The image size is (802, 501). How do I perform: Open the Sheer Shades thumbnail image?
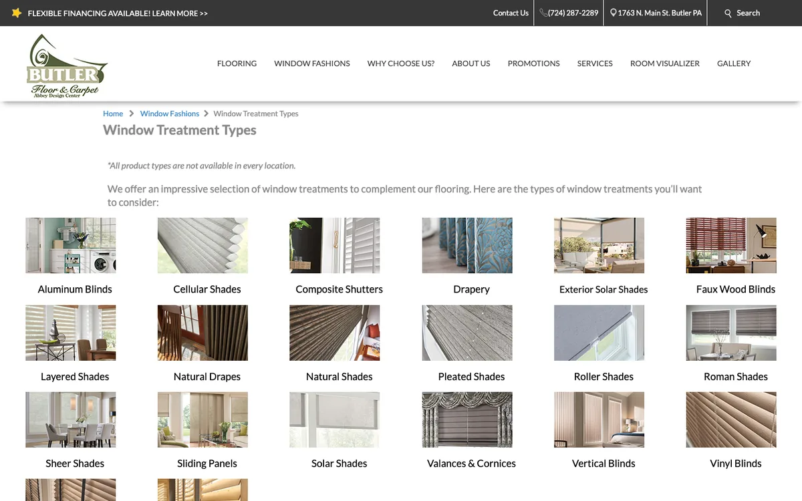click(x=71, y=420)
